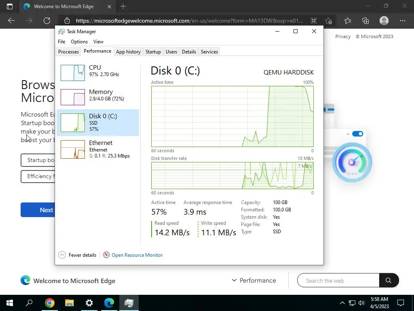Add this page to favorites star icon
Image resolution: width=414 pixels, height=311 pixels.
328,21
